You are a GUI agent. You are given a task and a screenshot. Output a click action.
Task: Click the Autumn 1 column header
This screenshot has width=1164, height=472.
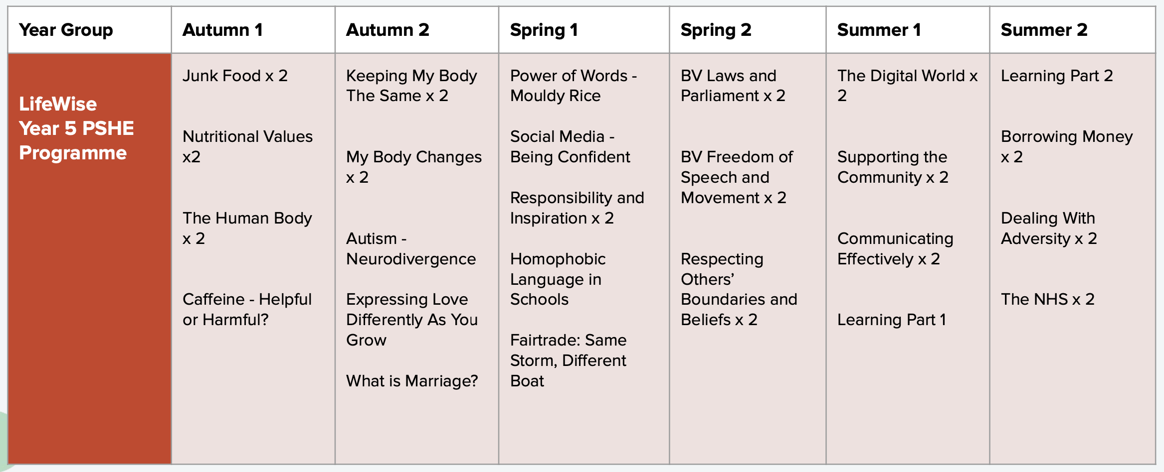pos(253,30)
